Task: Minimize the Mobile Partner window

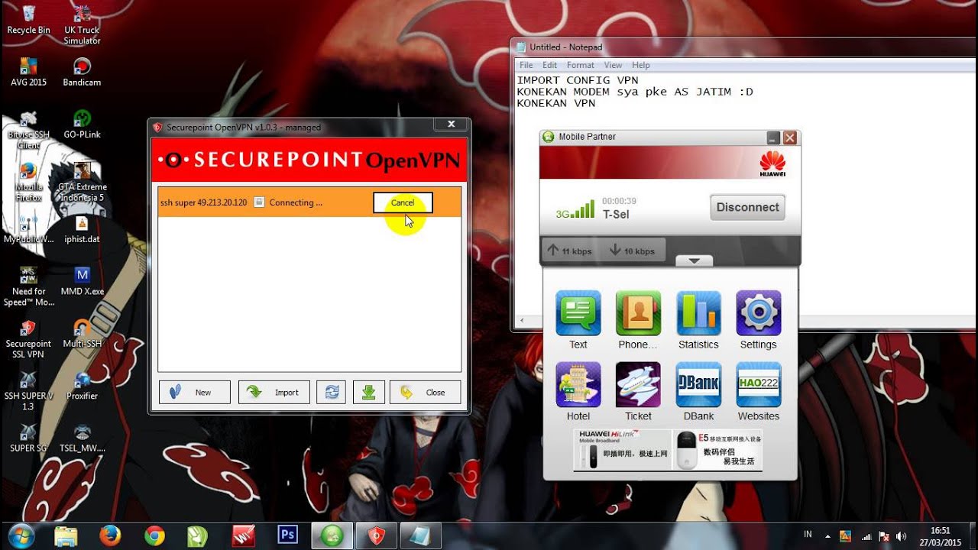Action: [x=773, y=137]
